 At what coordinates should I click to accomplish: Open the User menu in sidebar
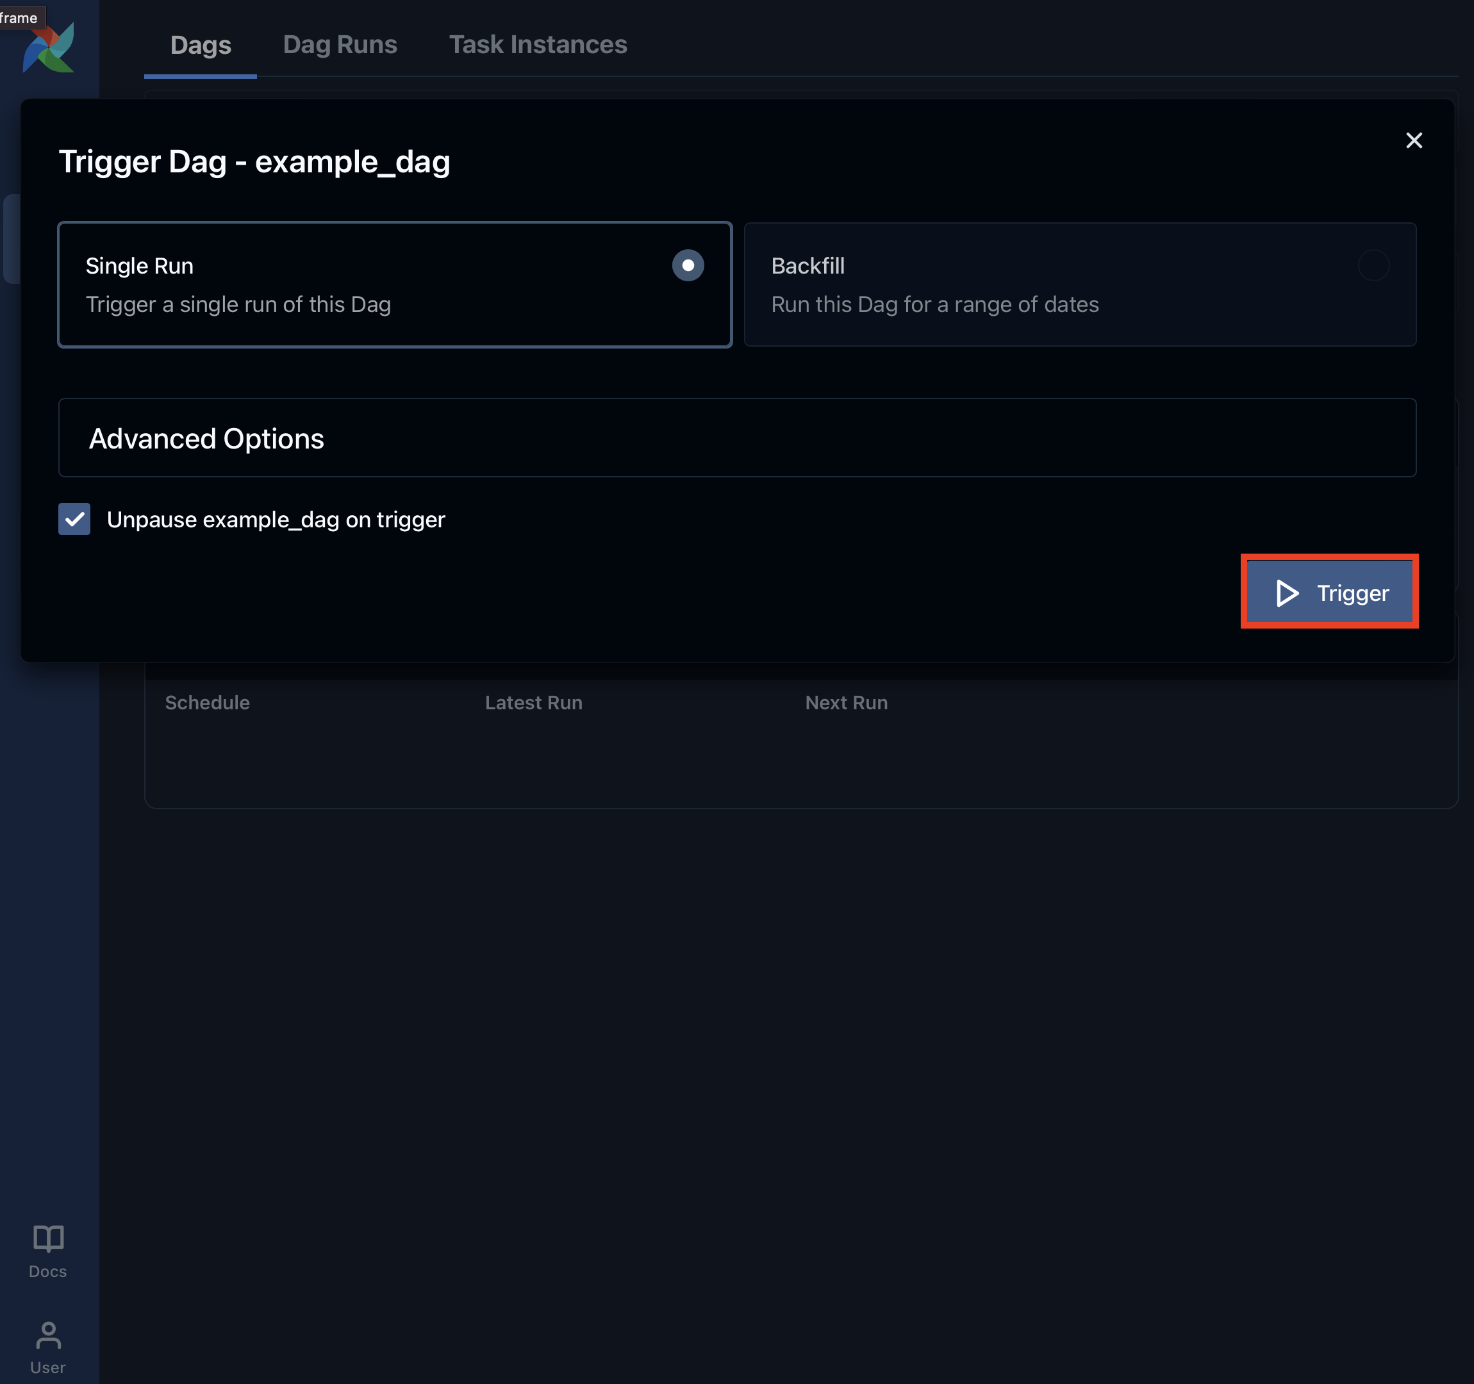pos(48,1347)
